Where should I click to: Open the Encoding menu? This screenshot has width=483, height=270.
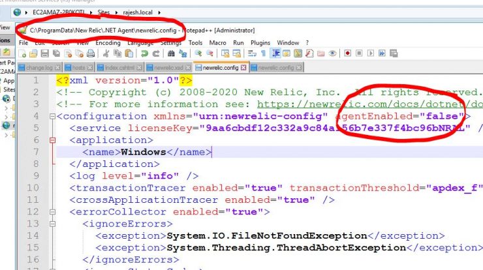tap(108, 43)
